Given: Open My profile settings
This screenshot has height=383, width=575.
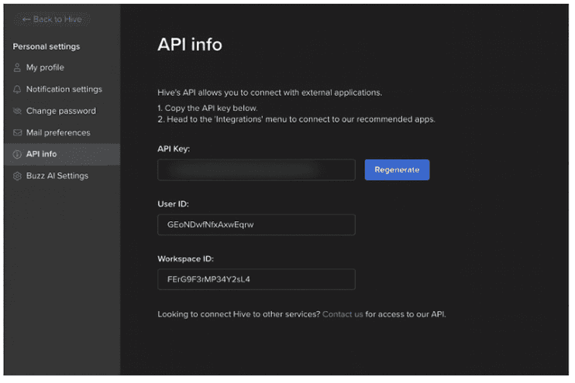Looking at the screenshot, I should coord(45,68).
